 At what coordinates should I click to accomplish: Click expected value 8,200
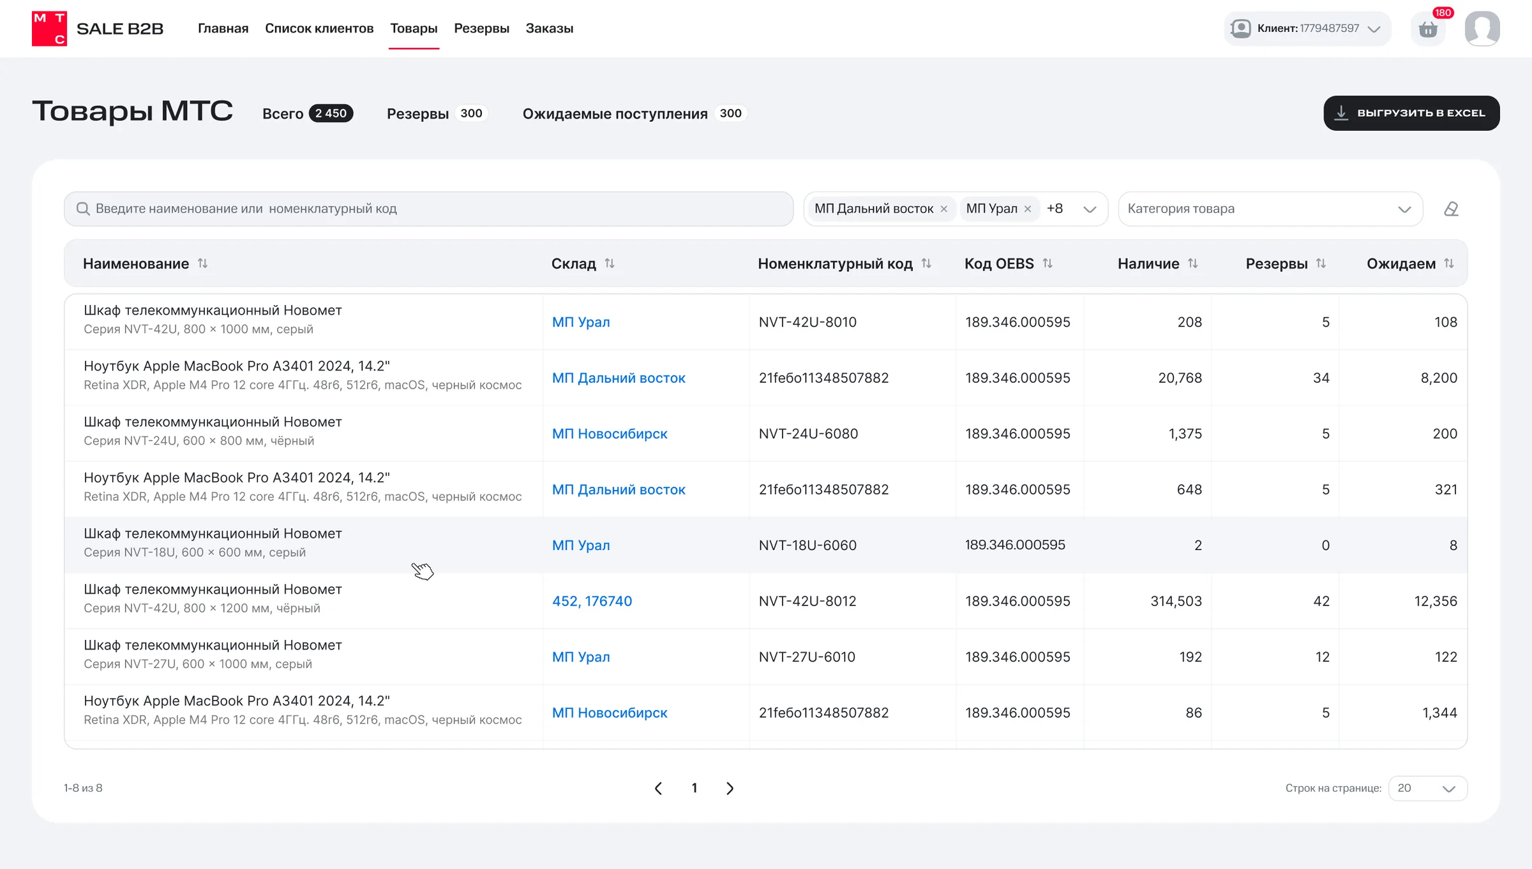(x=1439, y=378)
